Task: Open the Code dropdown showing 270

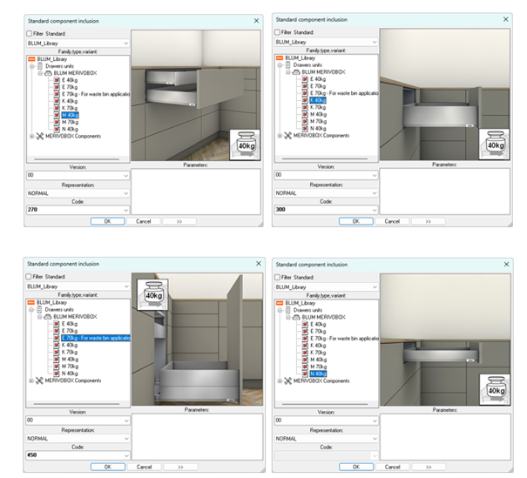Action: [126, 210]
